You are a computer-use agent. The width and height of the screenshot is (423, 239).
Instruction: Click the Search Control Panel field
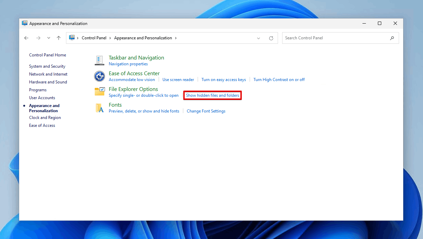[335, 38]
